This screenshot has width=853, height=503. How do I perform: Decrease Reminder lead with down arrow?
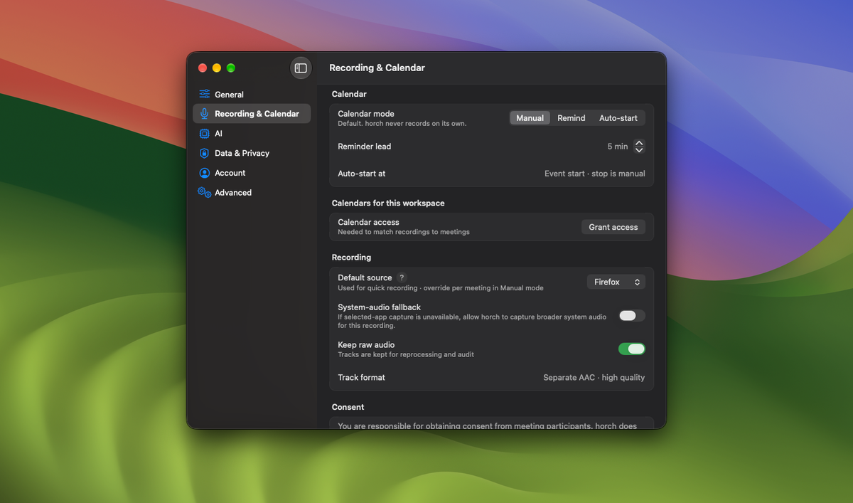point(639,150)
